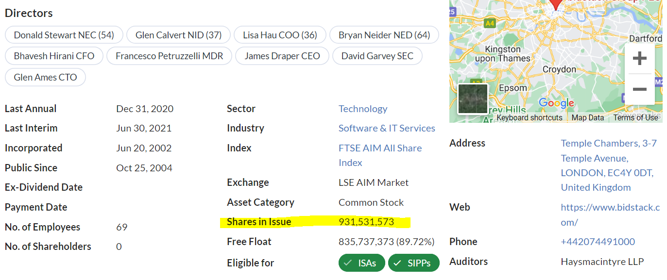The height and width of the screenshot is (280, 667).
Task: Click the Free Float value 835,737,373 (89.72%)
Action: tap(386, 242)
